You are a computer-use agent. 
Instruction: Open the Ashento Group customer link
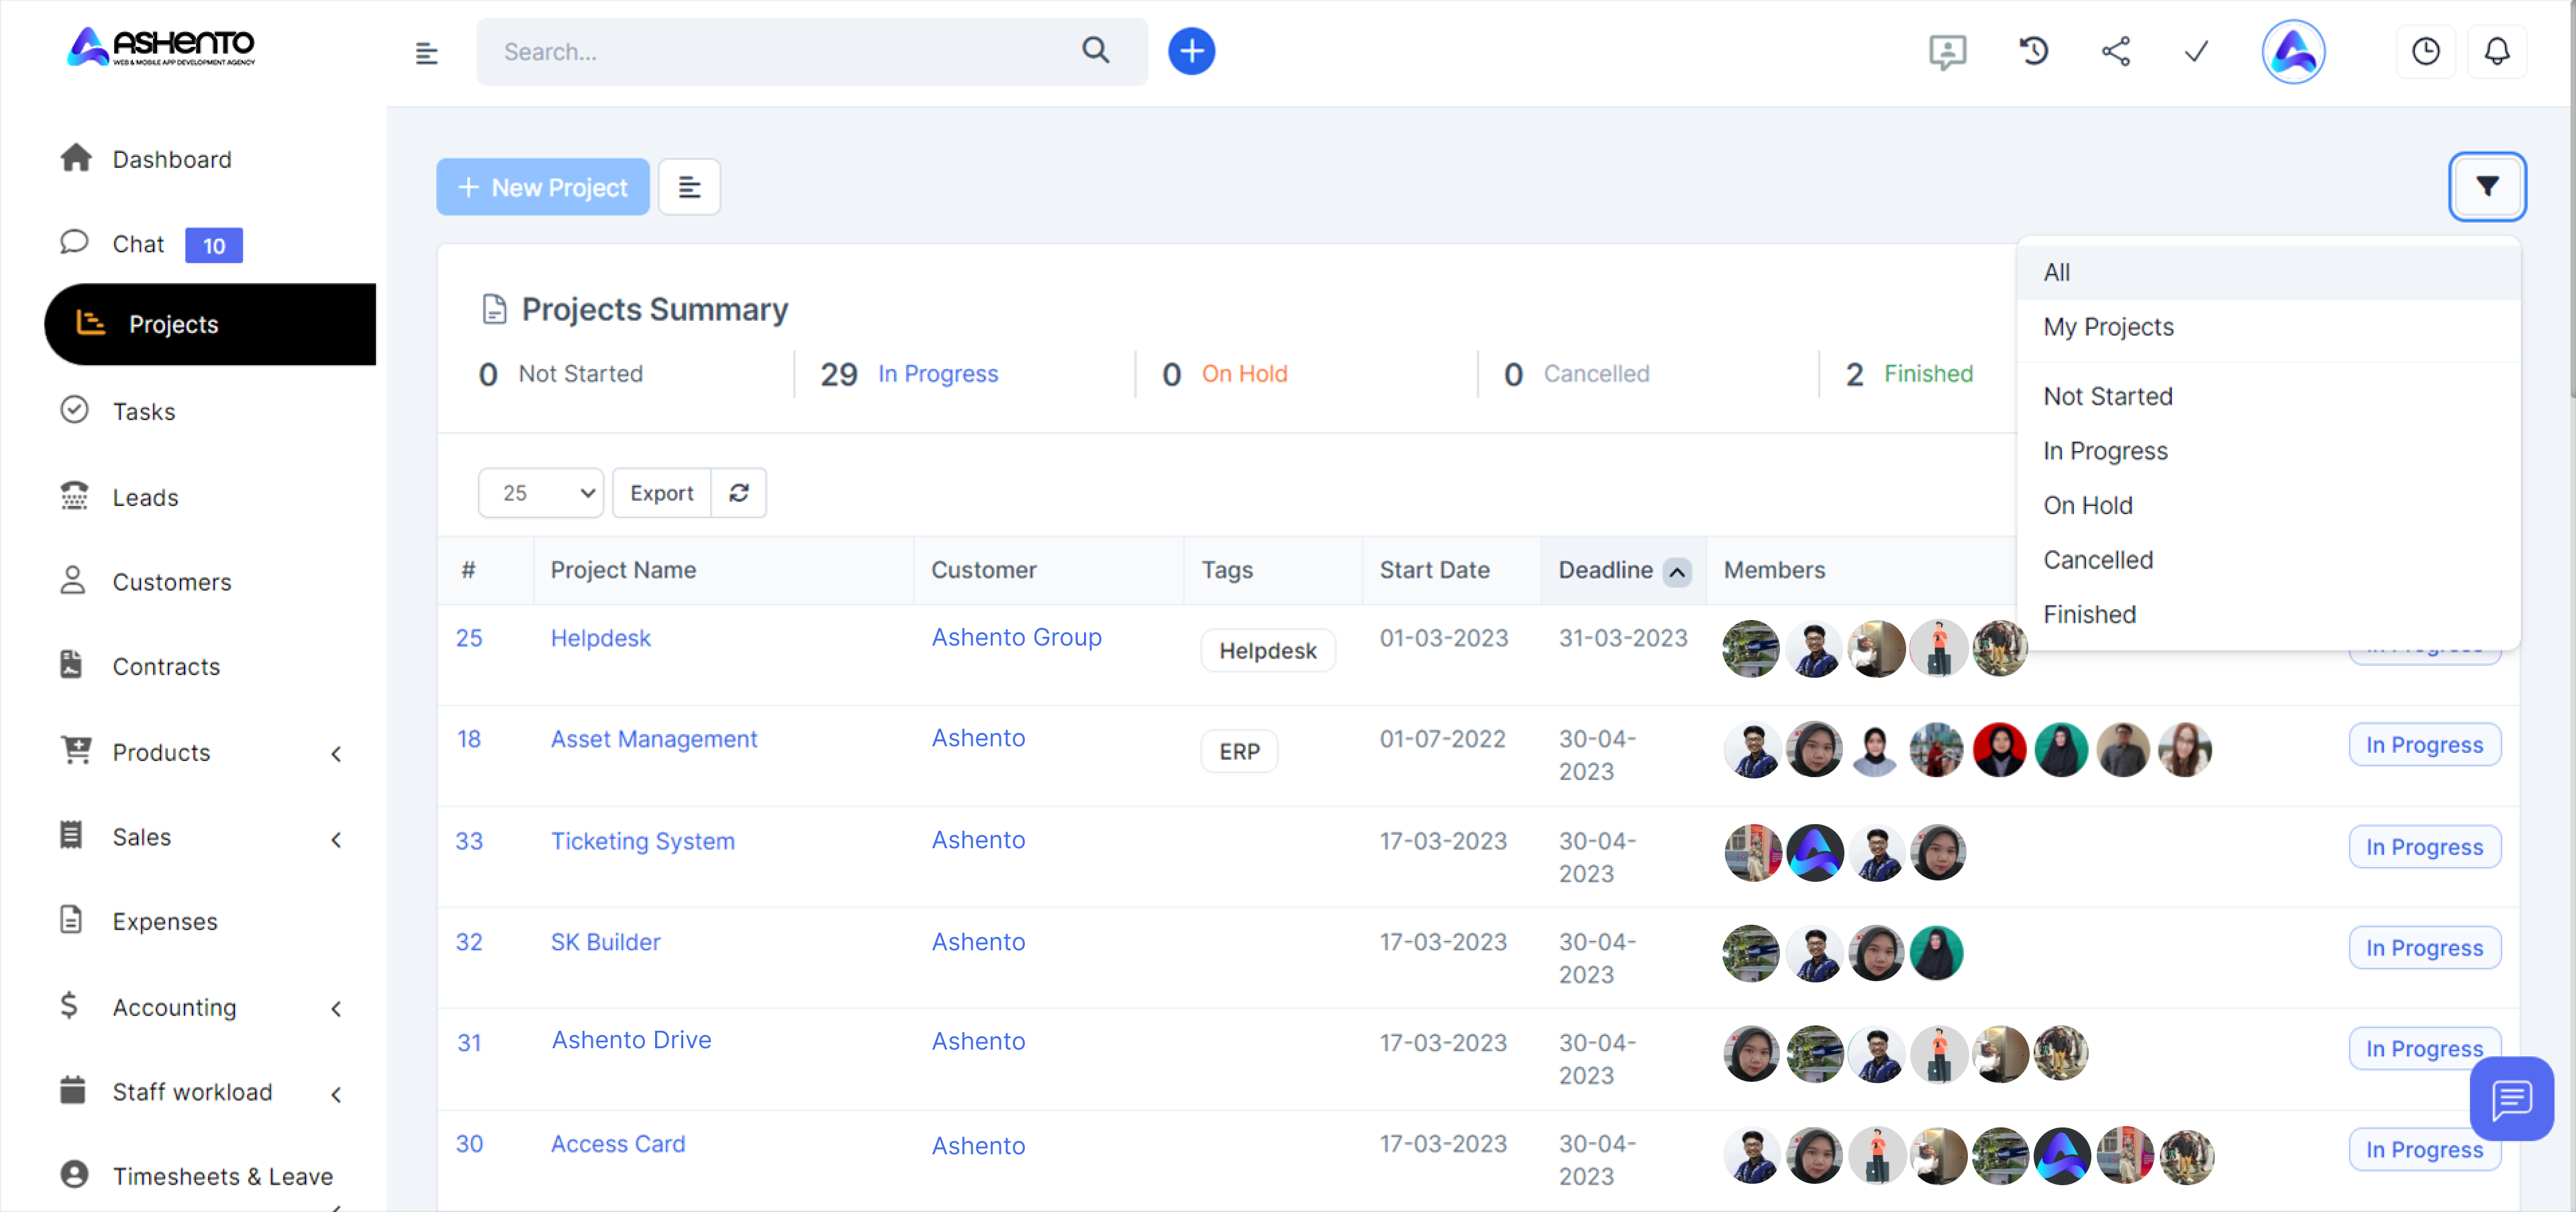pos(1016,637)
